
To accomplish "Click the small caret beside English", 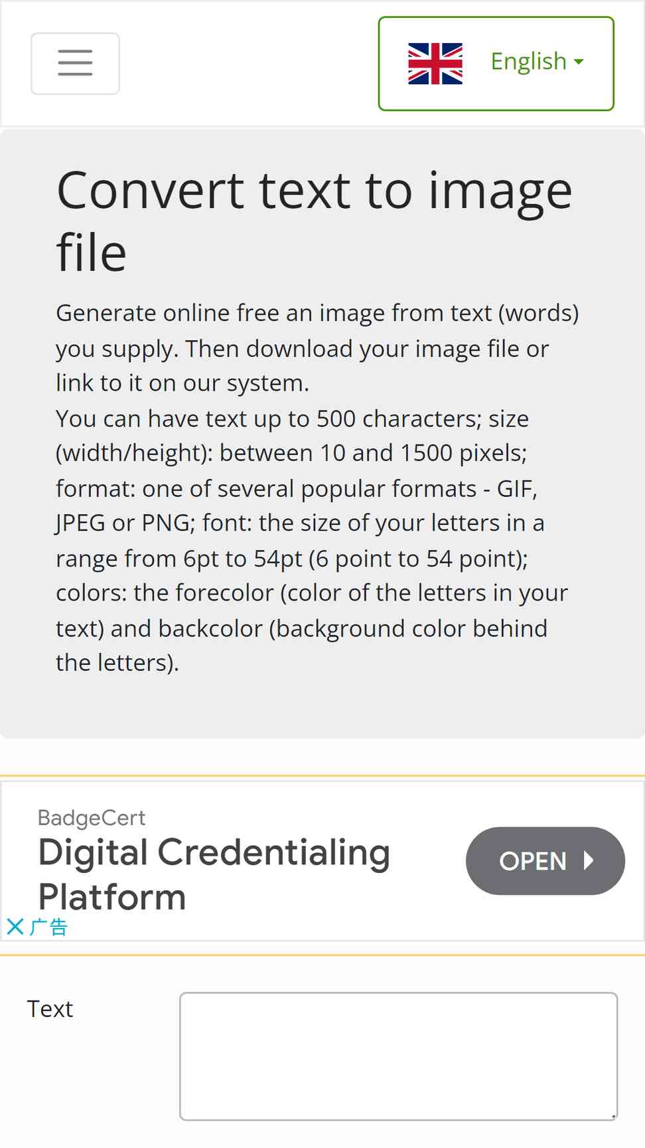I will click(x=579, y=62).
